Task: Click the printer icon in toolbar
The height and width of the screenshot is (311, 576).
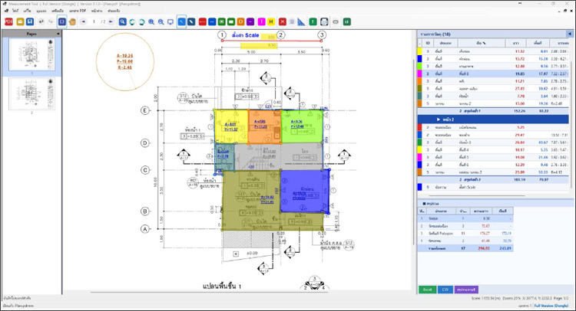Action: pyautogui.click(x=325, y=21)
